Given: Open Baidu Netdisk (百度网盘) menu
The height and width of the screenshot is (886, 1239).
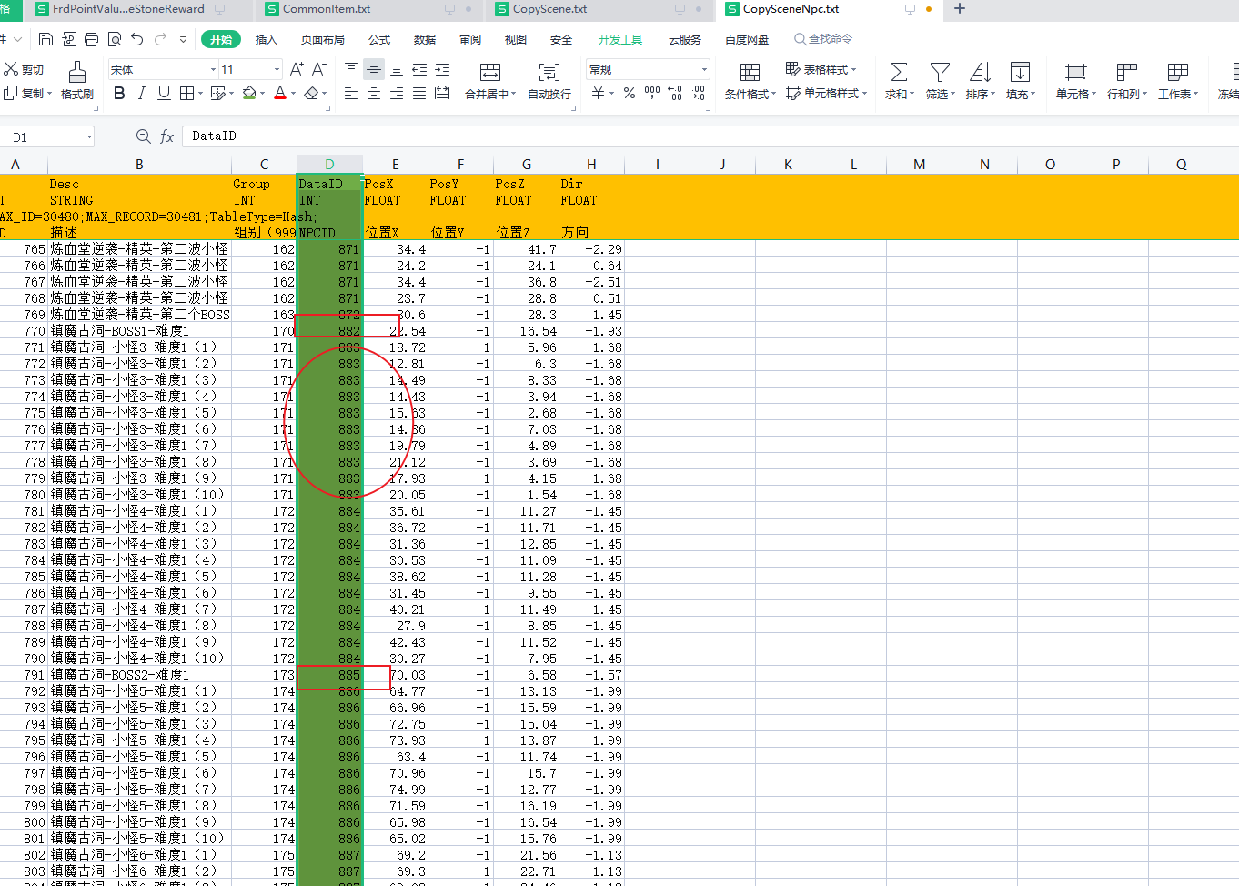Looking at the screenshot, I should (x=747, y=39).
